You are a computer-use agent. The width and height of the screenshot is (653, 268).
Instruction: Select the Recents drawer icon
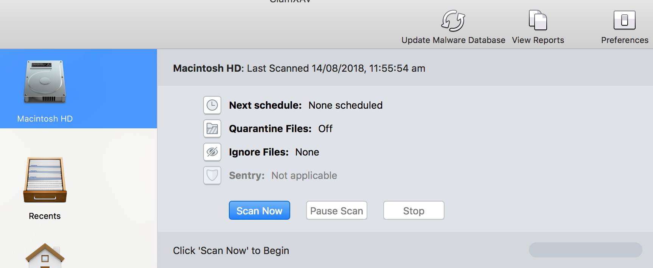point(45,180)
